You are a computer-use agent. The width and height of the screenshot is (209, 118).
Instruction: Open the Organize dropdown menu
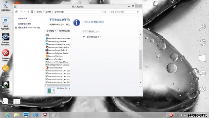tap(51, 31)
